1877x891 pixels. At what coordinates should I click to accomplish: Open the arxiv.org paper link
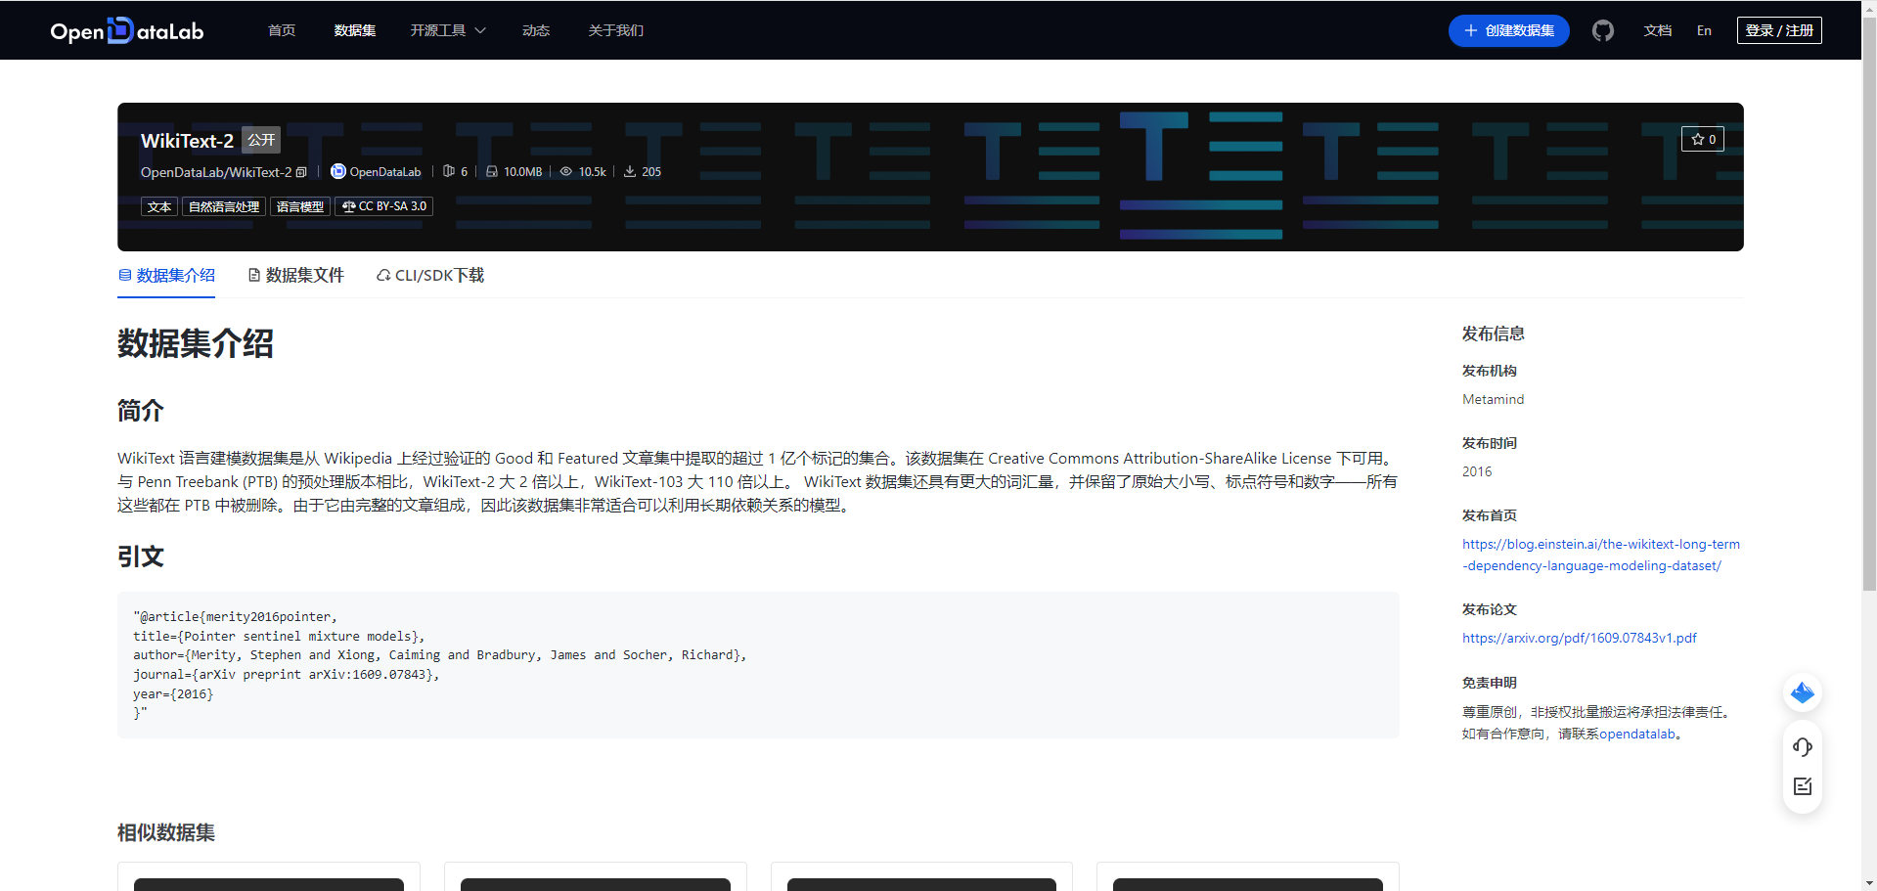pyautogui.click(x=1579, y=638)
